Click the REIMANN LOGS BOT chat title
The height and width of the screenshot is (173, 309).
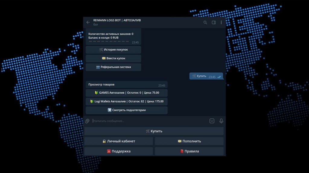[117, 20]
